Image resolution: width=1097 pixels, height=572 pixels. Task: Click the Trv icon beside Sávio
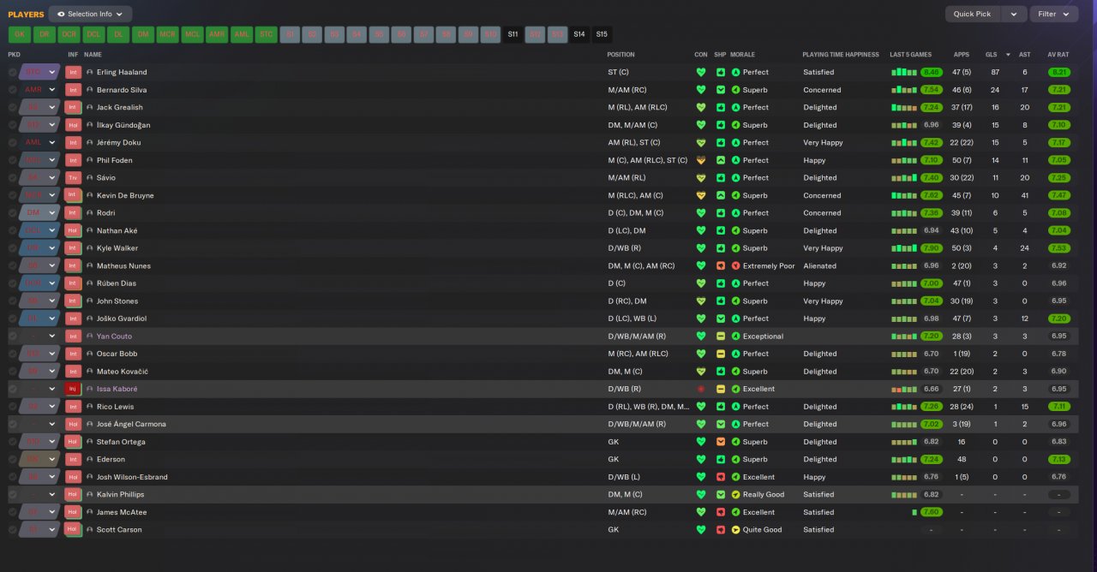pos(73,178)
